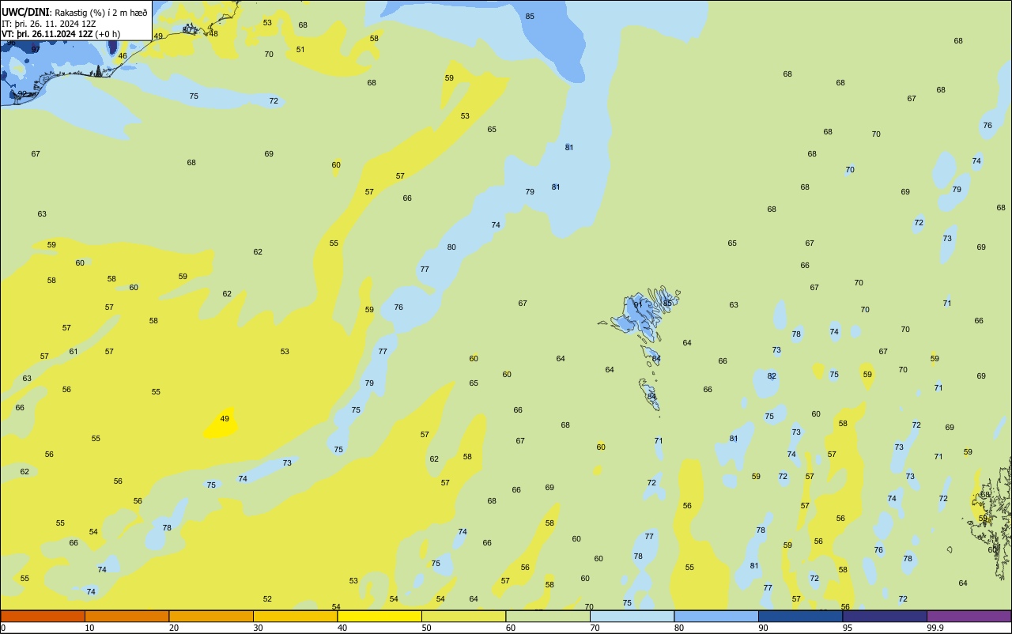
Task: Click value 85 on northeastern Faroe Islands
Action: click(x=667, y=303)
